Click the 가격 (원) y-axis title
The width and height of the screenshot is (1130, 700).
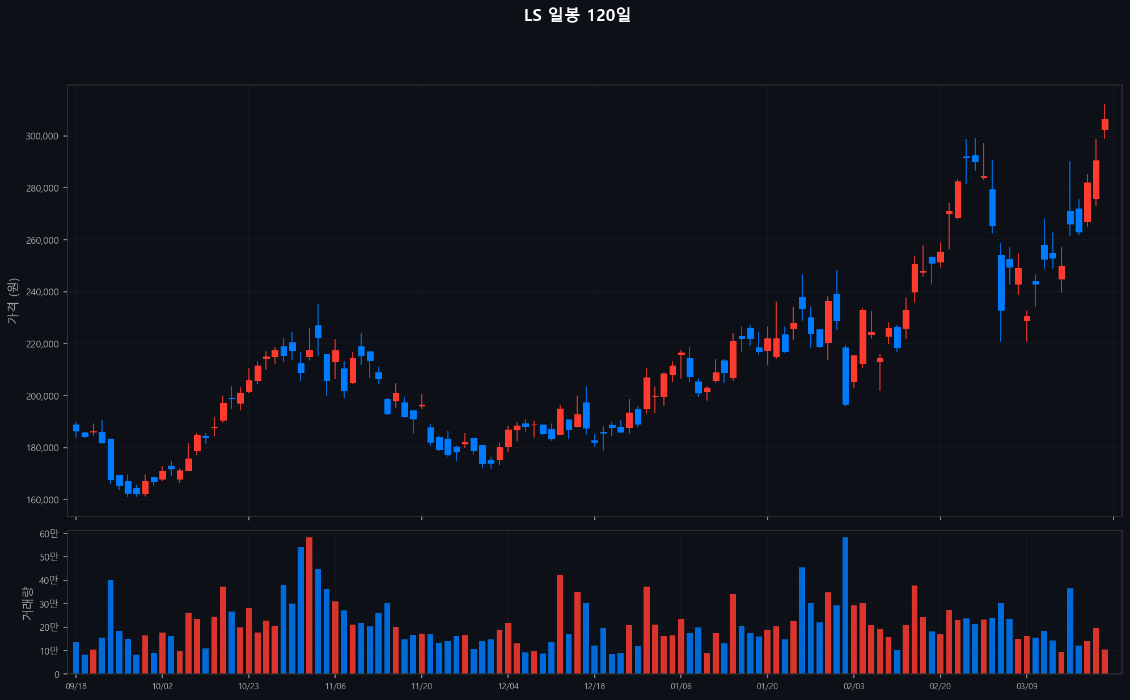coord(13,301)
